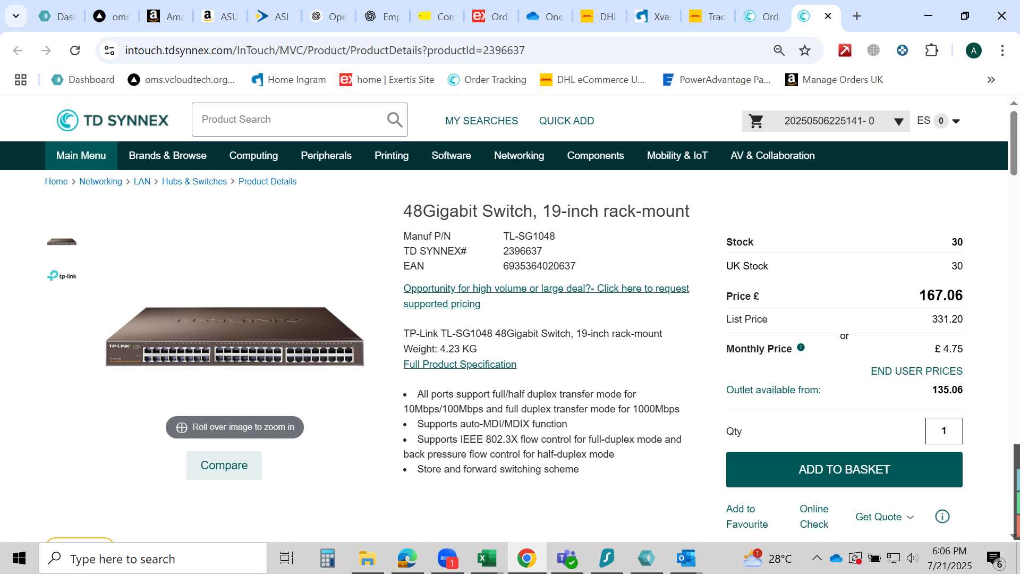
Task: Open the ES language dropdown
Action: coord(938,121)
